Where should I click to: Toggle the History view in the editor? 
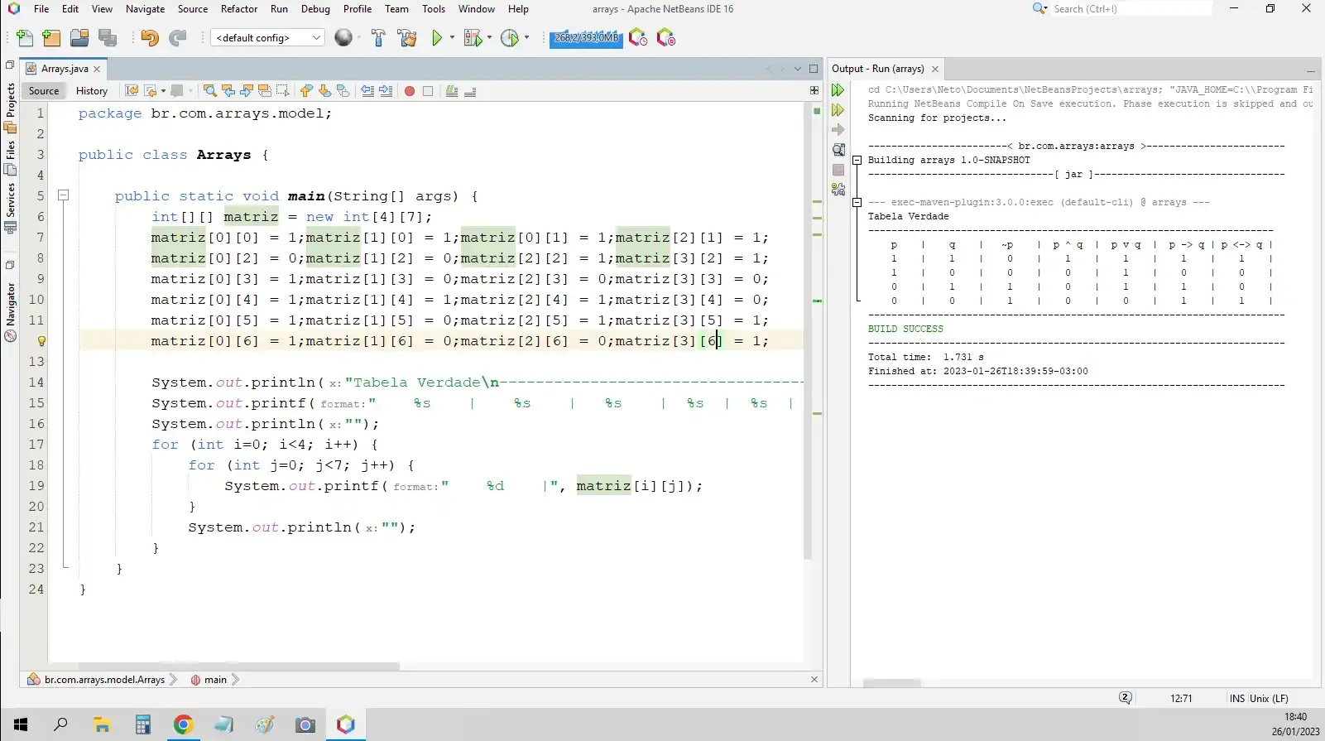(x=92, y=91)
